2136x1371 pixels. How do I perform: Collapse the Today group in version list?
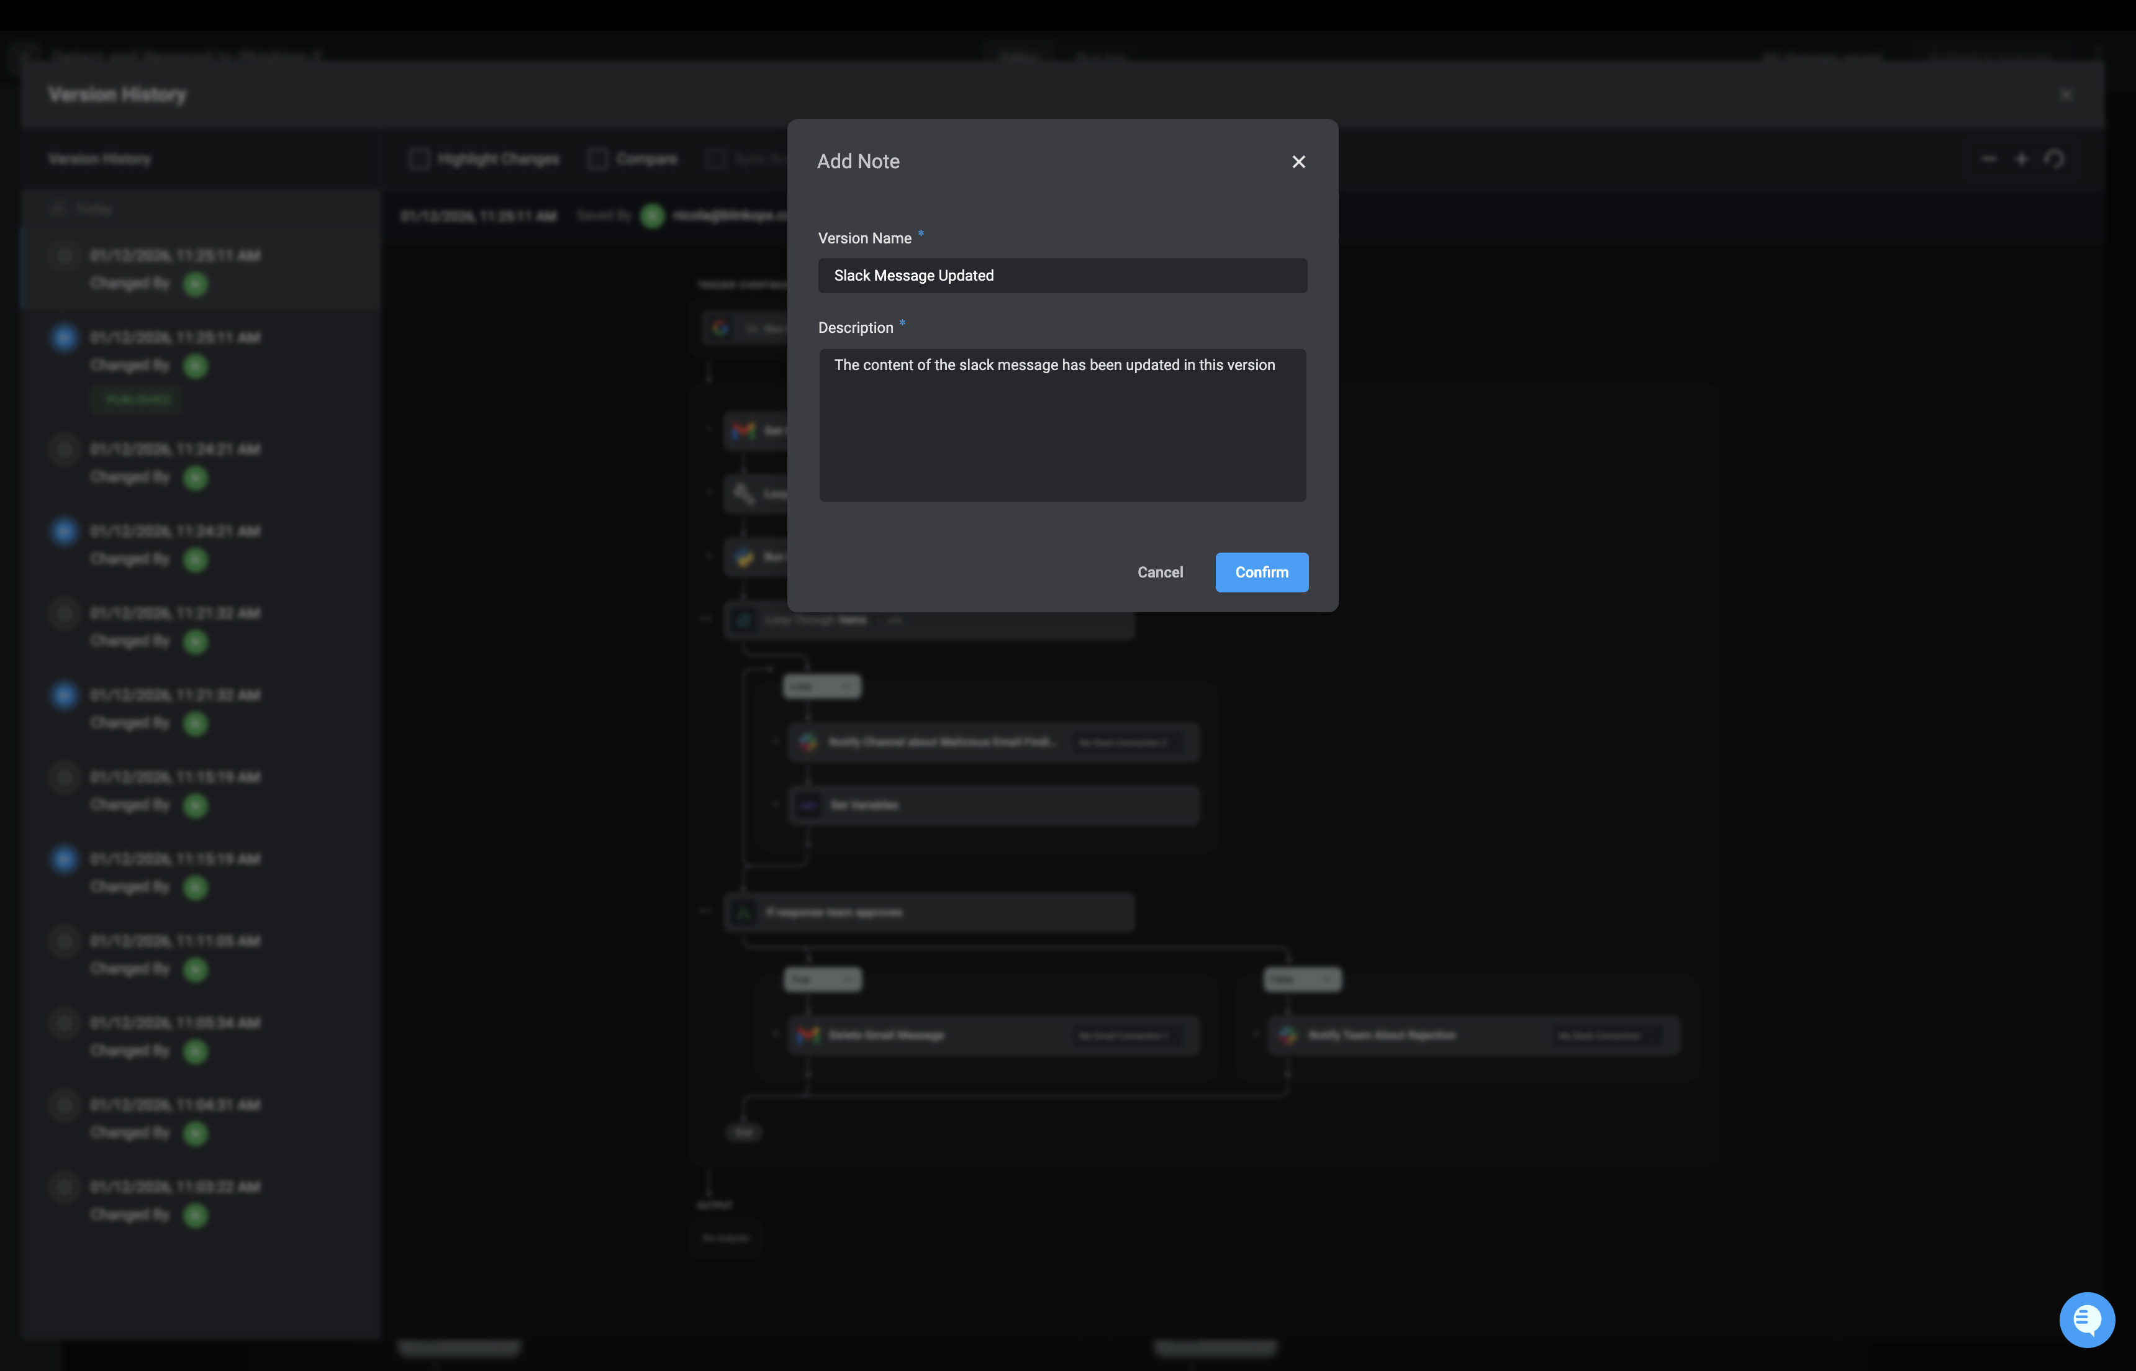pos(59,209)
